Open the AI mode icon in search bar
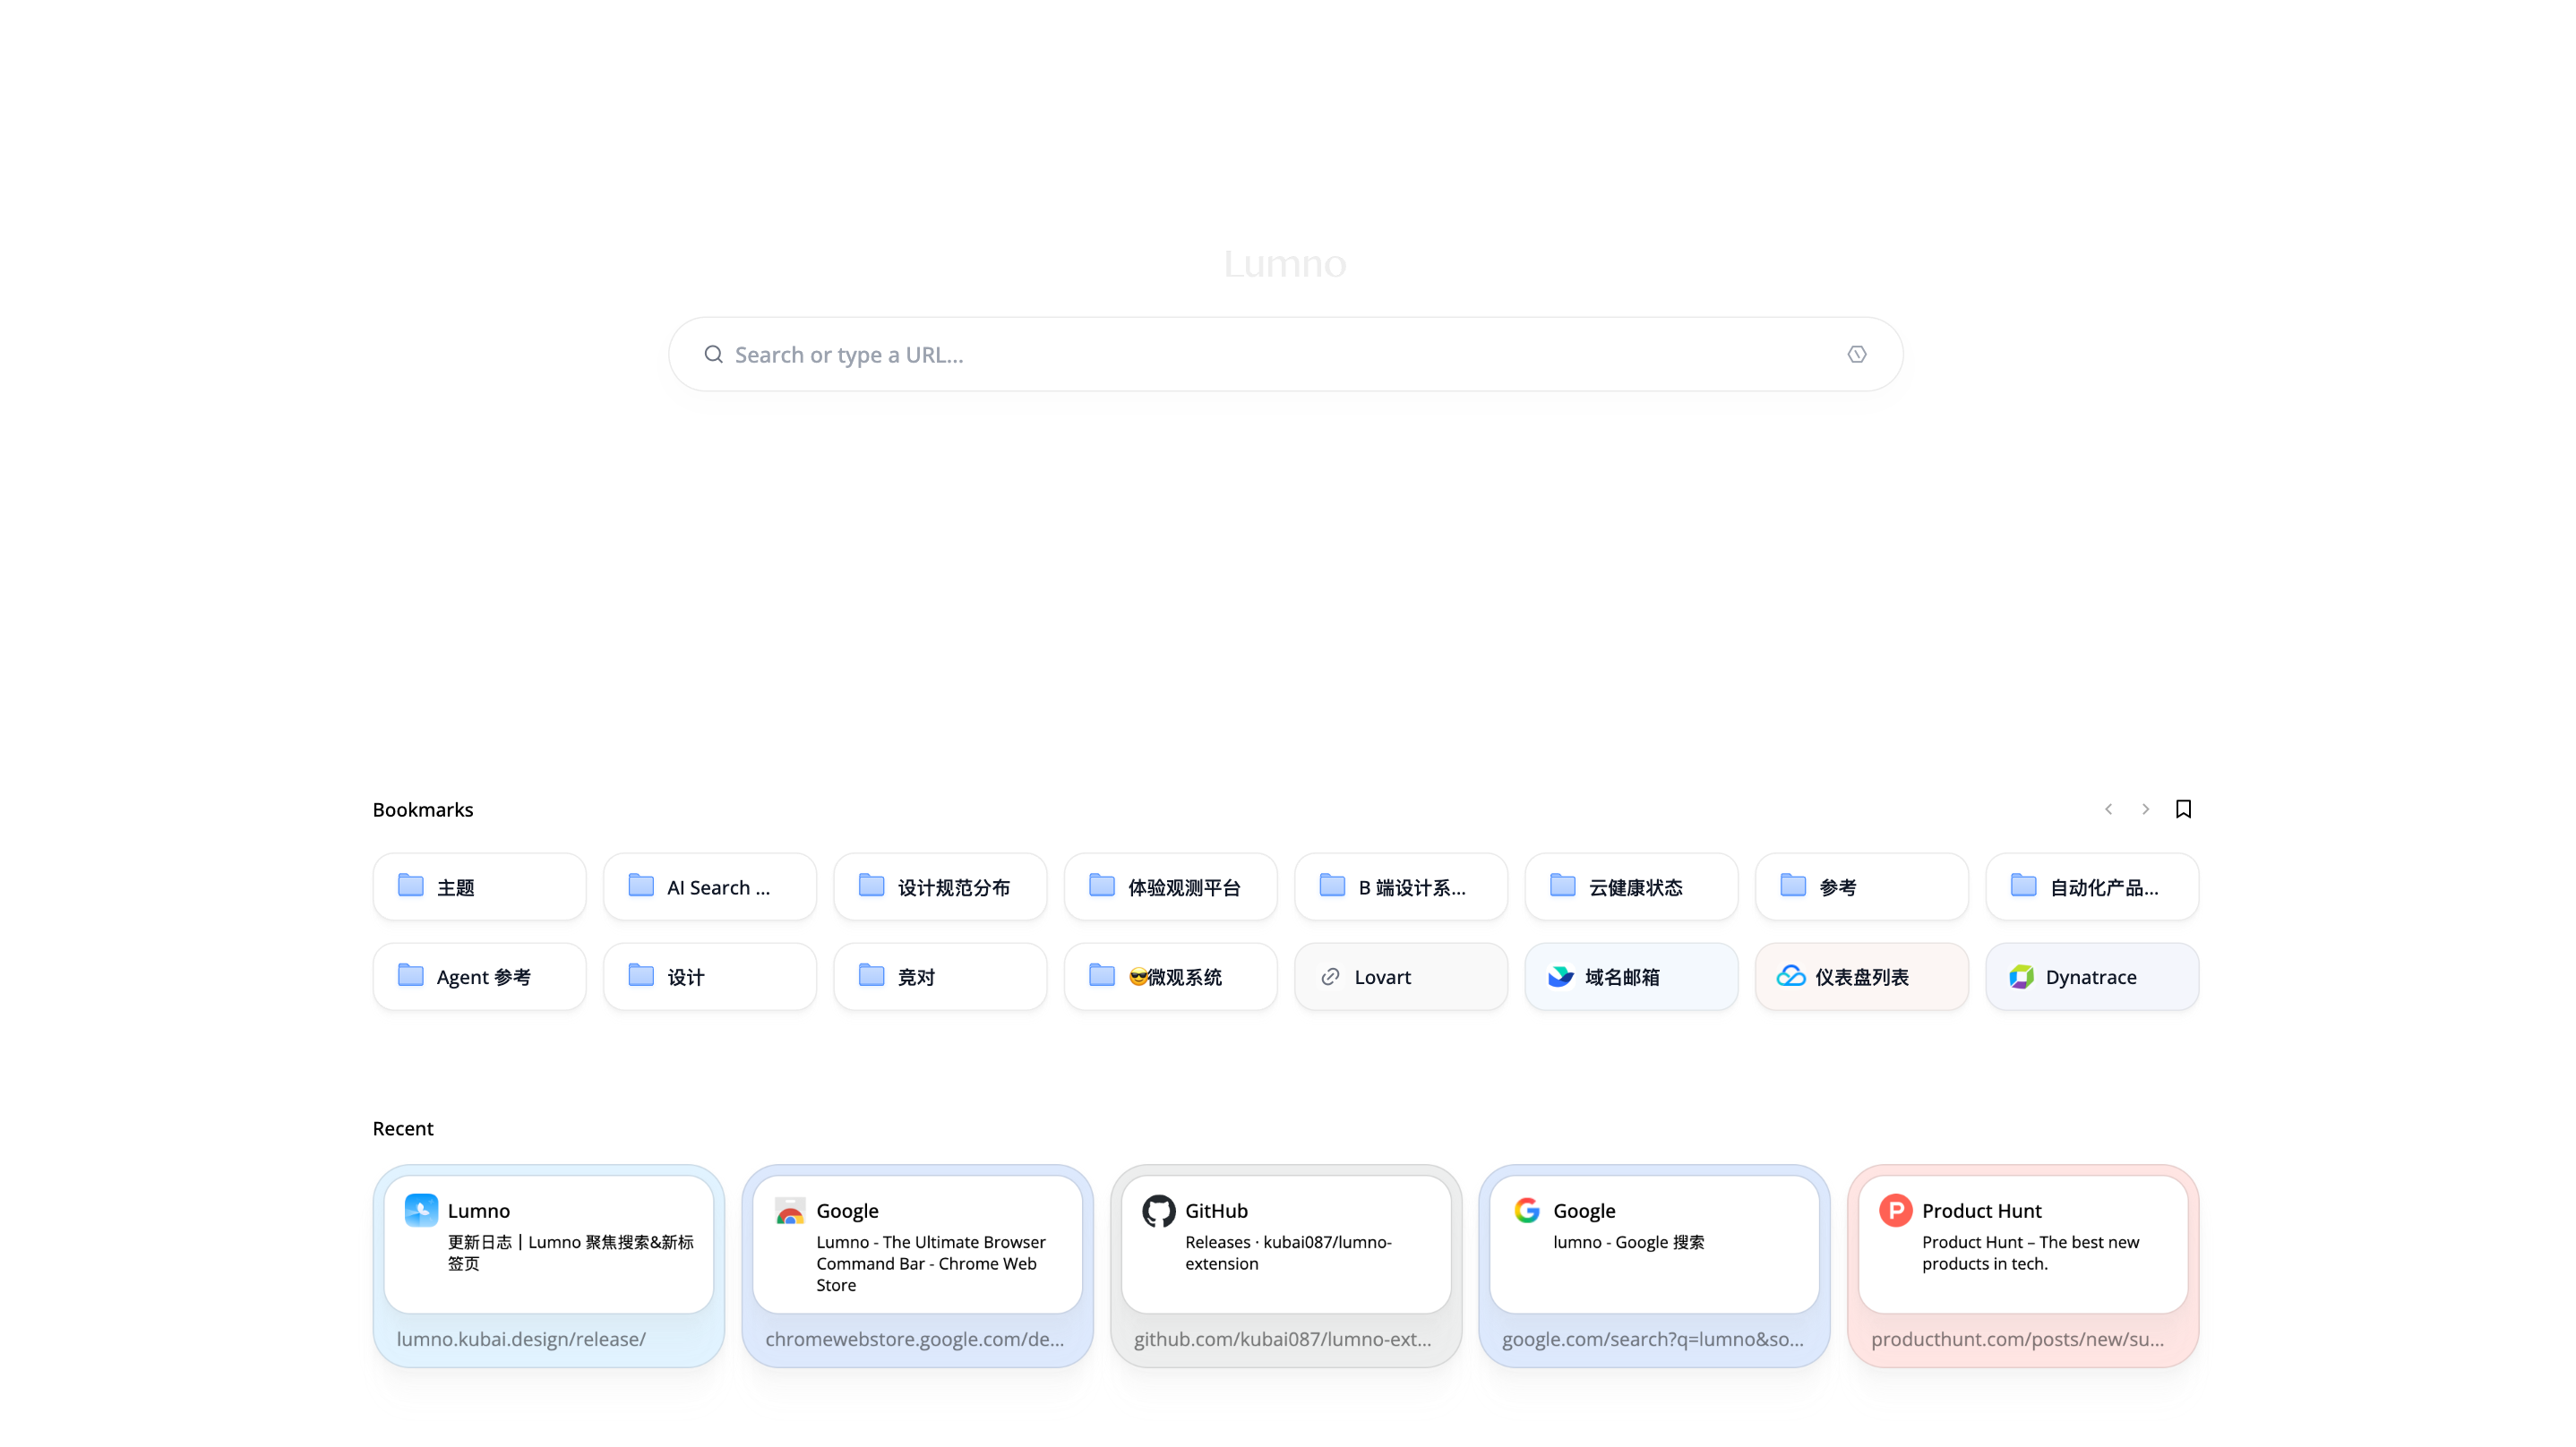Image resolution: width=2576 pixels, height=1447 pixels. click(x=1857, y=354)
